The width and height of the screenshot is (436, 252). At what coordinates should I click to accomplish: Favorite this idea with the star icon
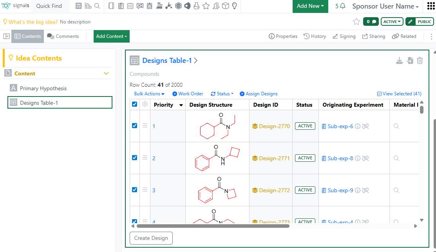coord(356,22)
